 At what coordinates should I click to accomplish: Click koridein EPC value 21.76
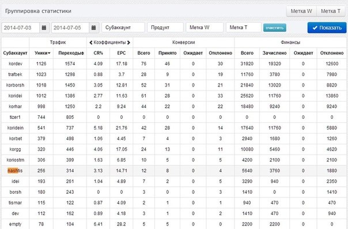click(122, 127)
